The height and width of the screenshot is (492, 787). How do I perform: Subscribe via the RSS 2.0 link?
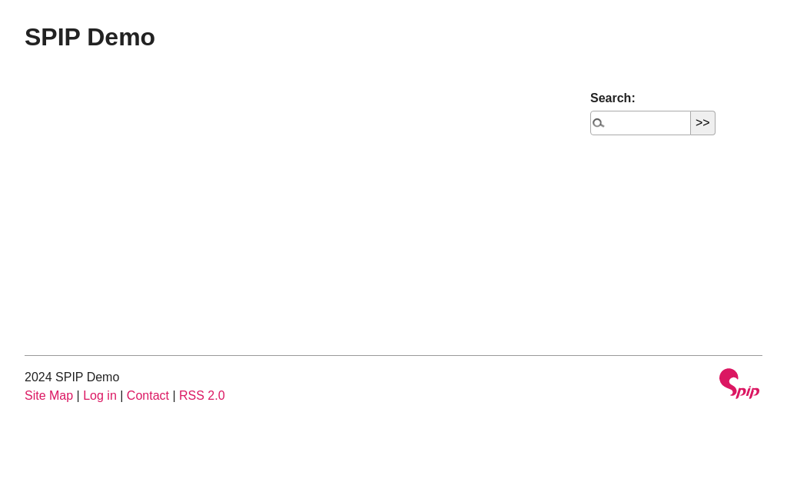coord(201,396)
